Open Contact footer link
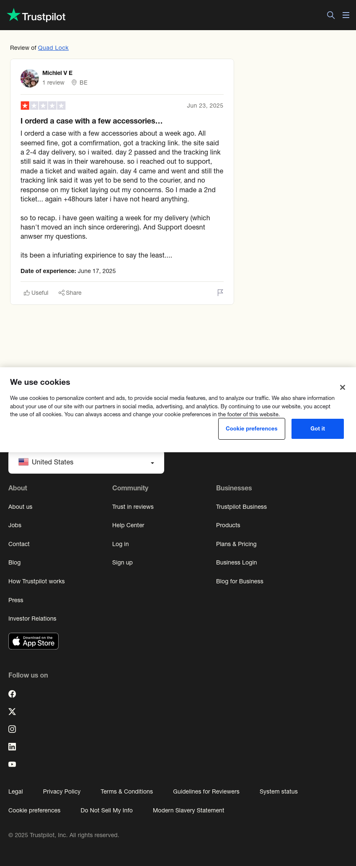 point(19,544)
